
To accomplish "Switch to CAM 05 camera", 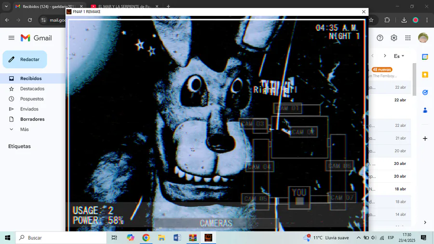I will [255, 199].
